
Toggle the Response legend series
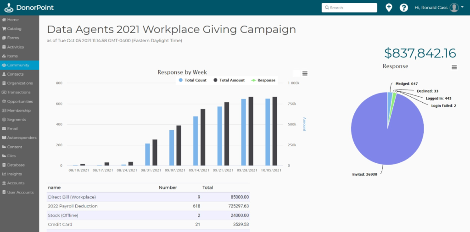263,80
